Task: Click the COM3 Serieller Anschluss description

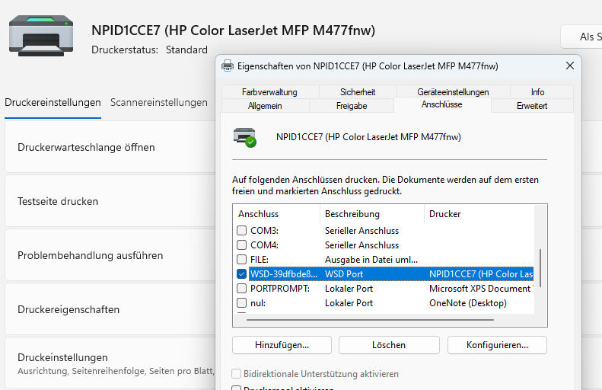Action: coord(362,231)
